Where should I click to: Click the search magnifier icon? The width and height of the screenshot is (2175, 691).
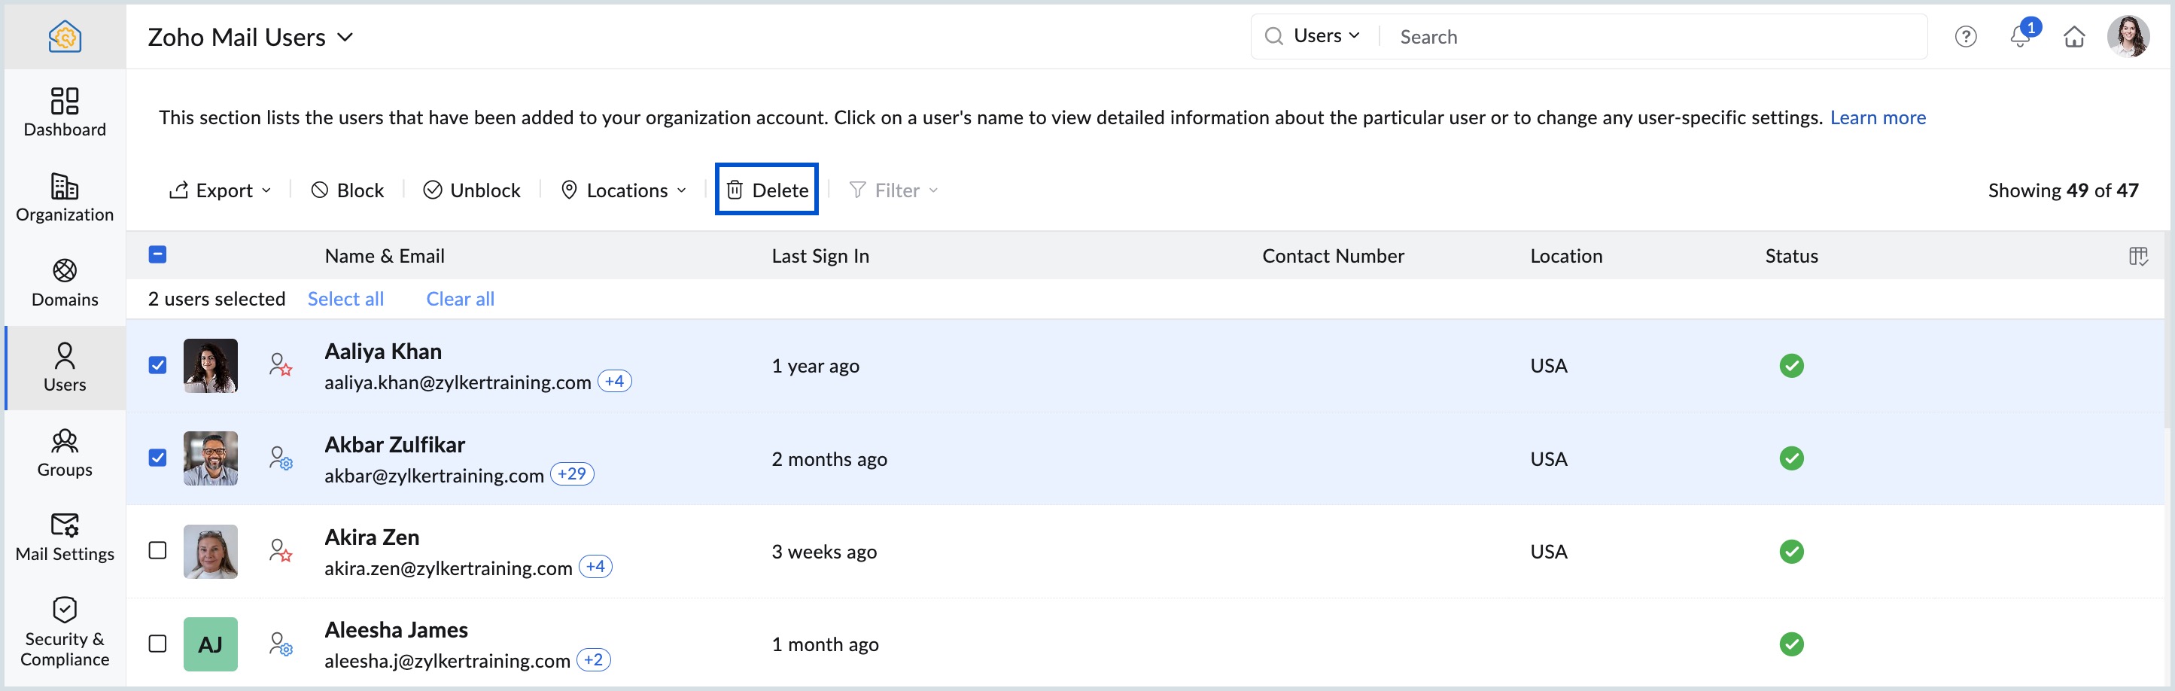coord(1273,36)
